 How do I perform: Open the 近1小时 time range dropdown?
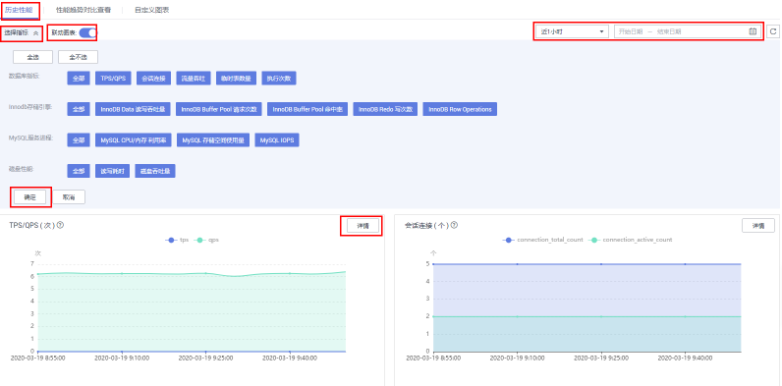pyautogui.click(x=573, y=31)
